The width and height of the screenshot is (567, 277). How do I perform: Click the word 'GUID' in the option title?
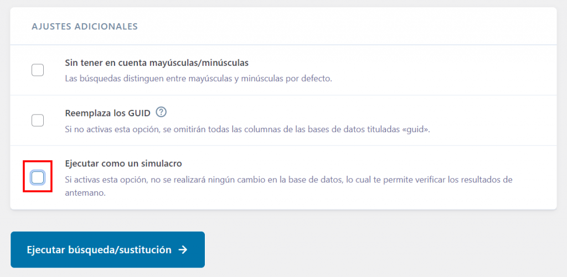pyautogui.click(x=140, y=113)
